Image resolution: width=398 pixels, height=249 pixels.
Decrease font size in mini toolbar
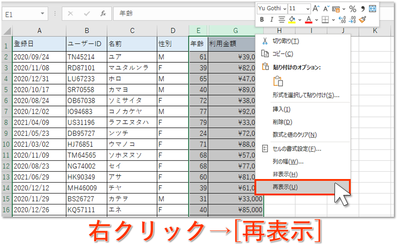pyautogui.click(x=326, y=9)
